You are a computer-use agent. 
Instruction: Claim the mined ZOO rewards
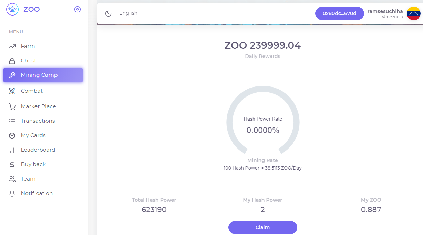tap(263, 227)
